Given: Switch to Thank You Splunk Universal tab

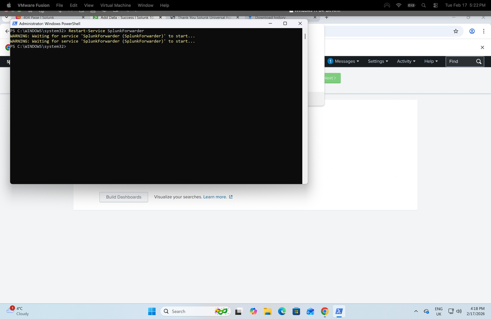Looking at the screenshot, I should [x=205, y=18].
